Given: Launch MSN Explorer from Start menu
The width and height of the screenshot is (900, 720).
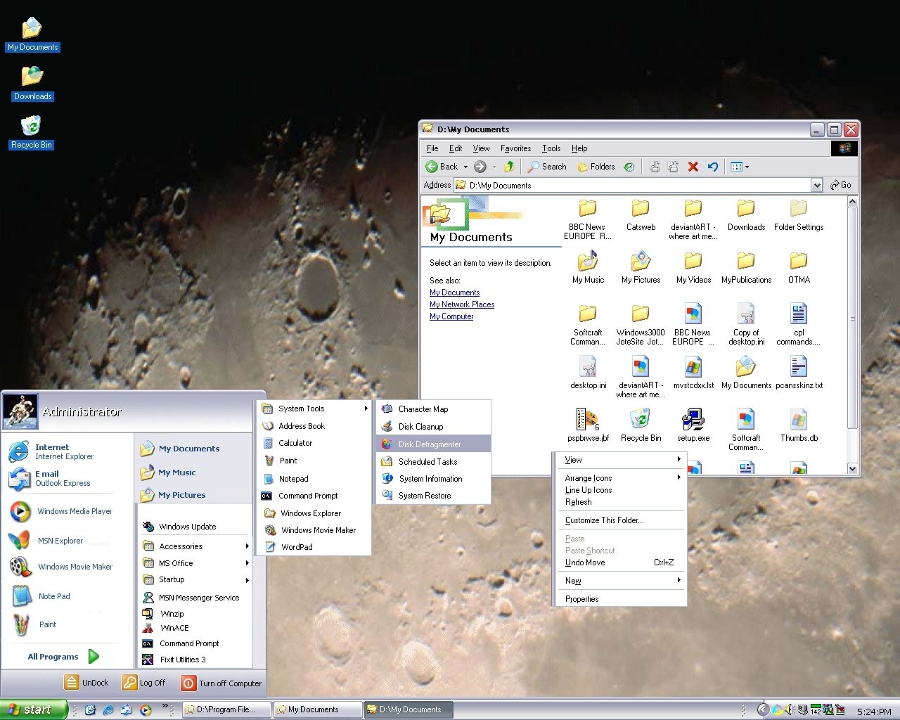Looking at the screenshot, I should (46, 541).
